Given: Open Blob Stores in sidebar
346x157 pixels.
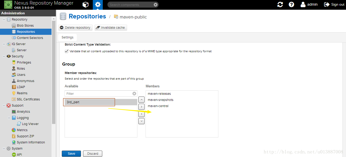Looking at the screenshot, I should [25, 25].
